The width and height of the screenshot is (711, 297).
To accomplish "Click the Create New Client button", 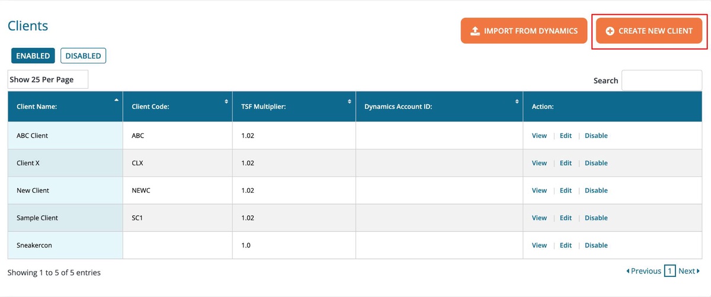I will coord(649,31).
